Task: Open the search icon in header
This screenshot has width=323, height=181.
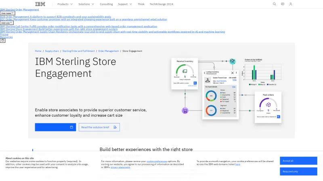Action: point(275,4)
